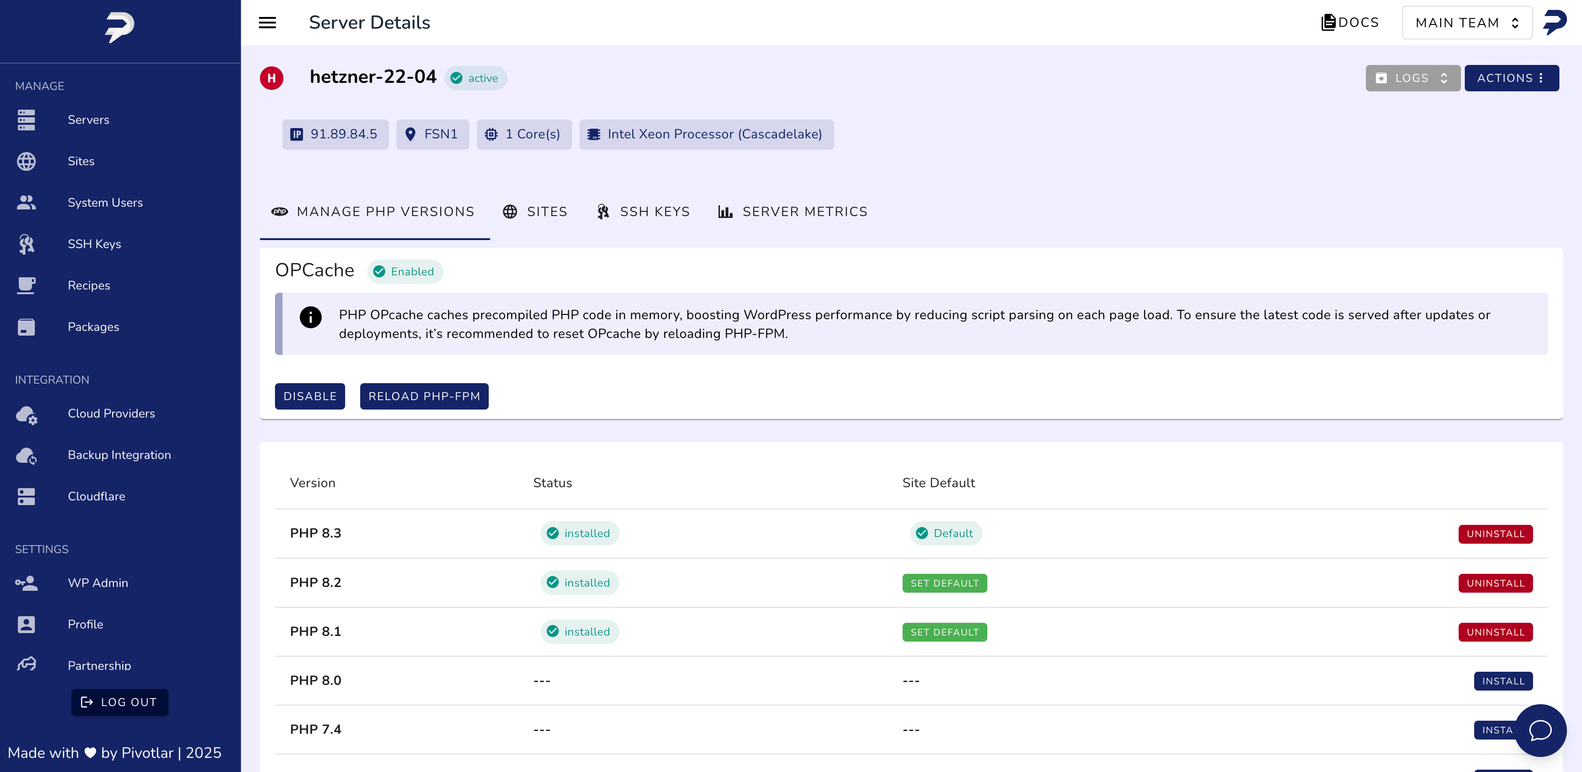Uninstall PHP 8.3
Screen dimensions: 1582x772
tap(1495, 534)
